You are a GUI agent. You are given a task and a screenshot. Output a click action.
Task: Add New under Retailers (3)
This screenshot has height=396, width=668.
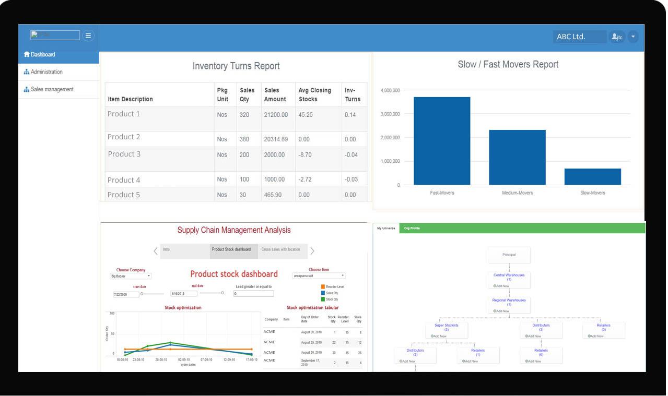click(595, 336)
